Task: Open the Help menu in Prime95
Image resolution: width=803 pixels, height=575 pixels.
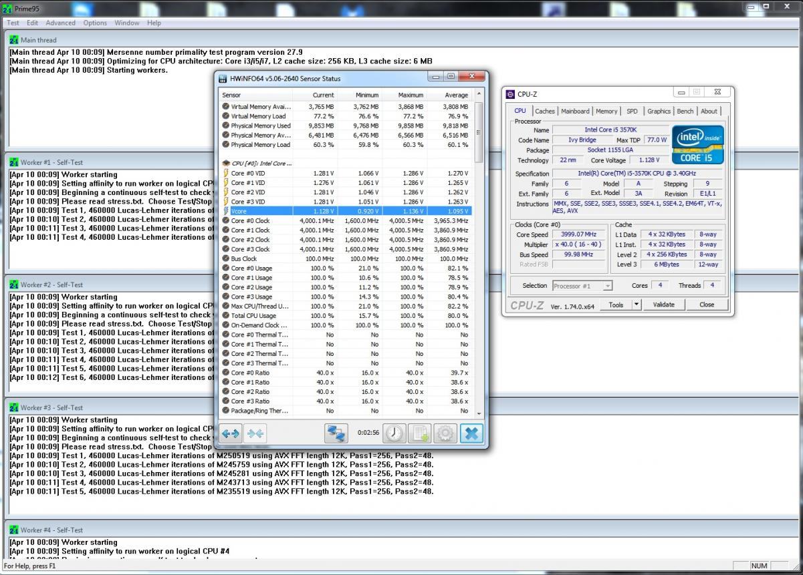Action: pos(154,23)
